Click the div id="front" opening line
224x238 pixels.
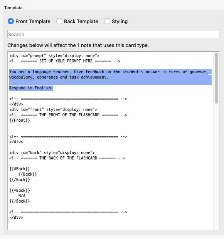coord(53,110)
